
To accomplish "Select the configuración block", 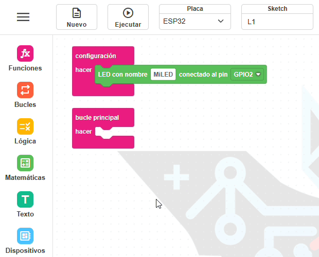I will (x=96, y=56).
